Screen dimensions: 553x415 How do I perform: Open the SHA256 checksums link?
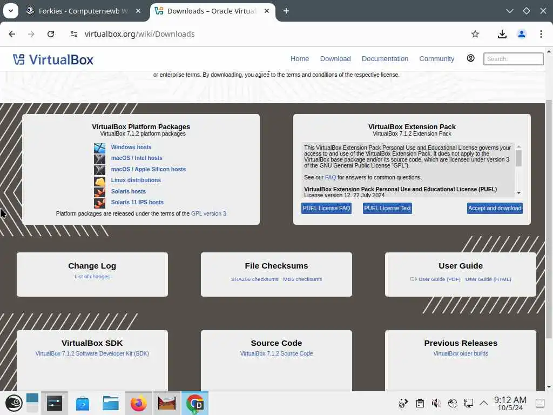[x=255, y=279]
